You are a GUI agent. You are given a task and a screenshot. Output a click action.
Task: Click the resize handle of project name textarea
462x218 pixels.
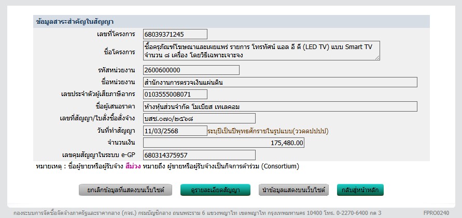(x=377, y=57)
